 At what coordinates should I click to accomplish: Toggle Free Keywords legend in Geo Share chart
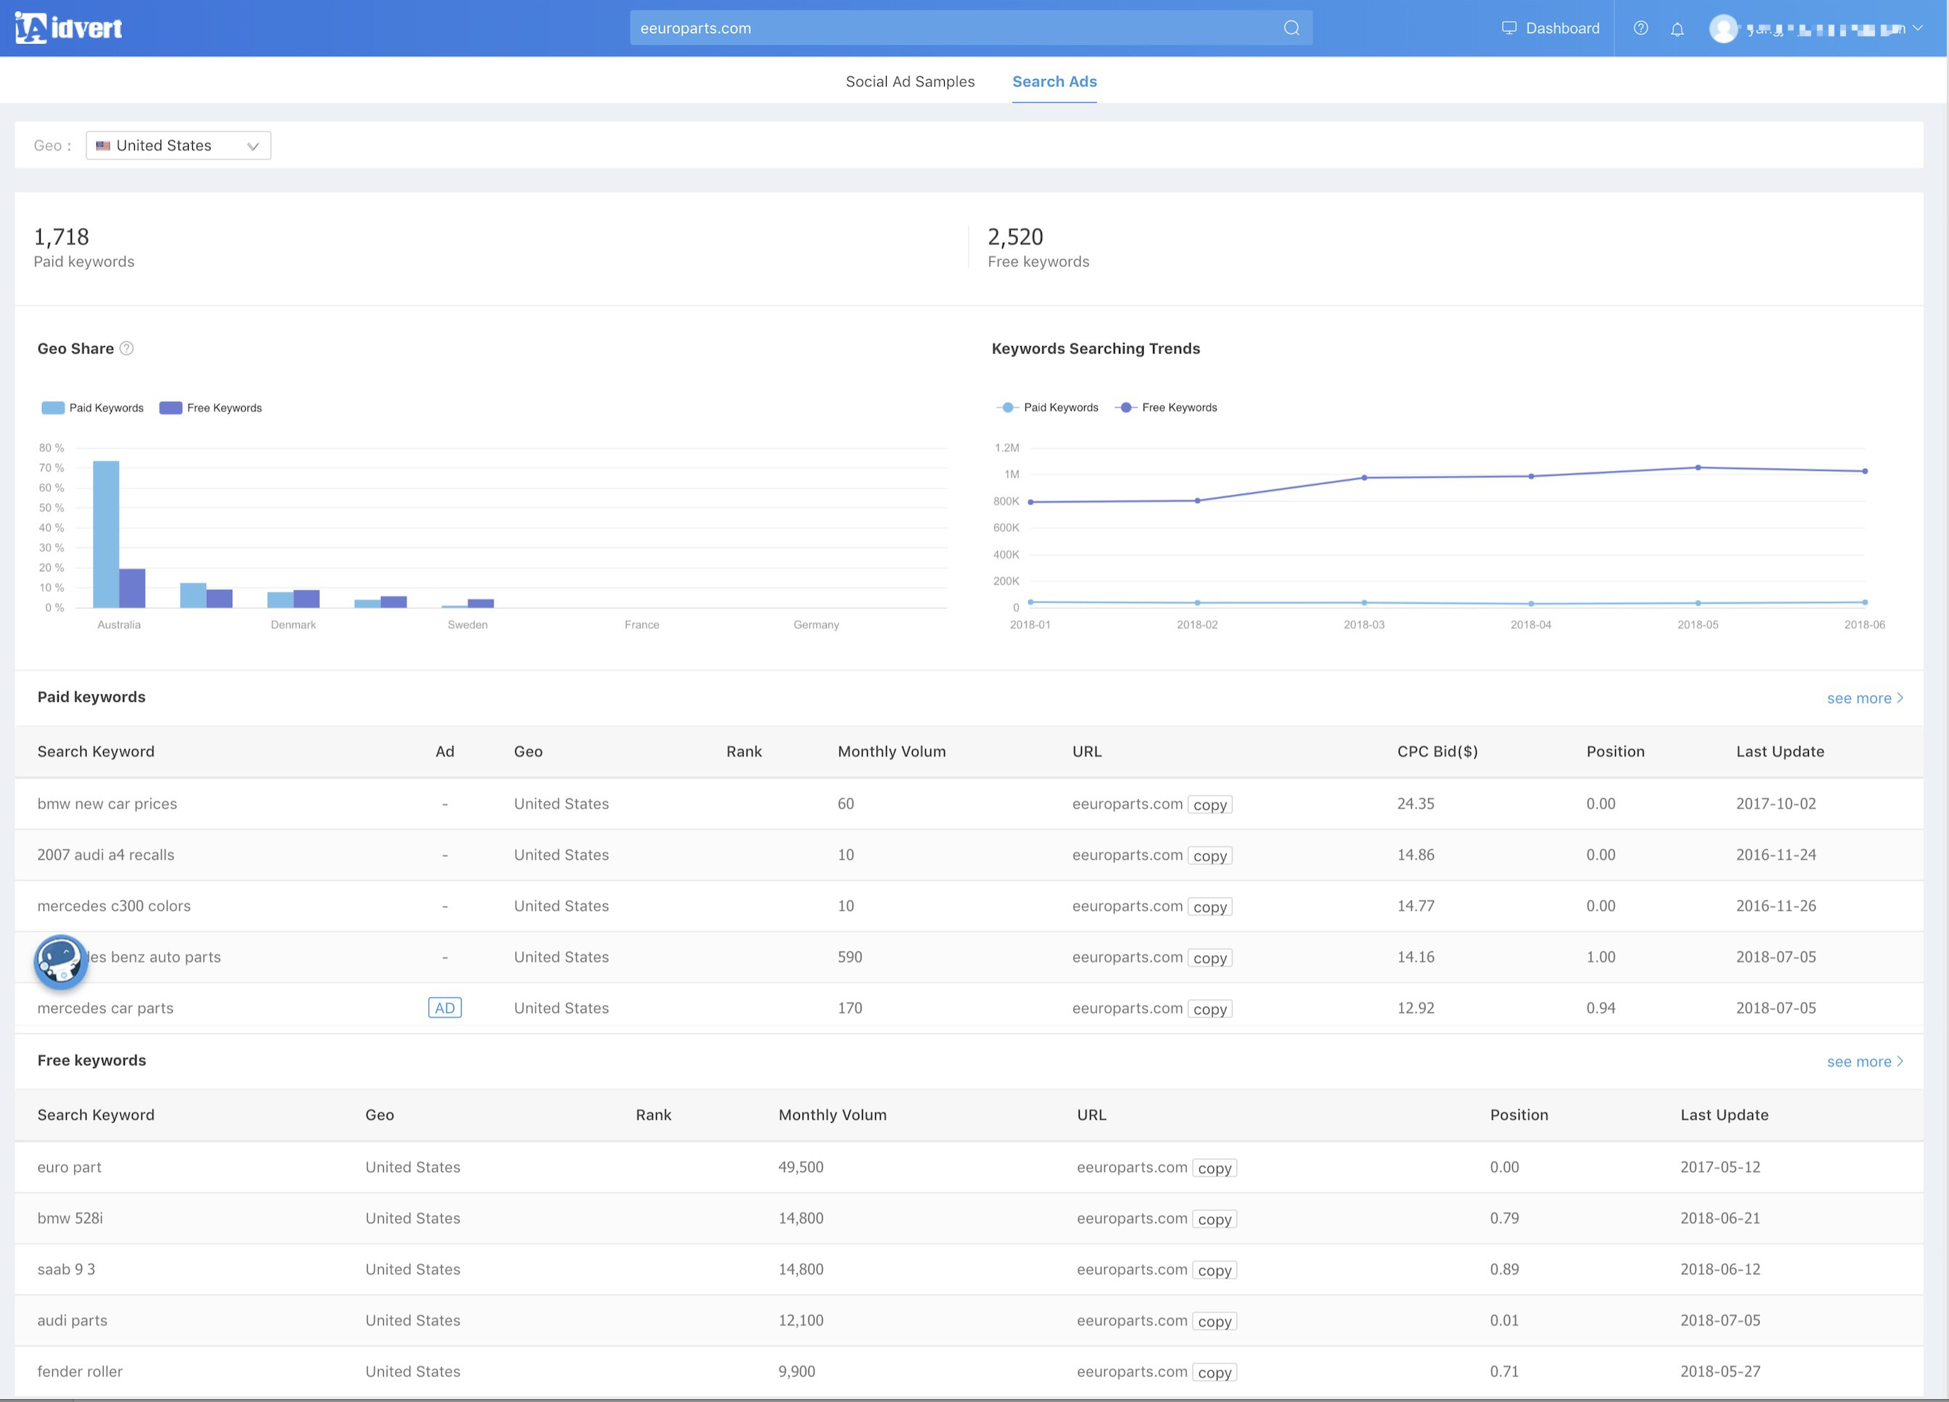pyautogui.click(x=210, y=407)
